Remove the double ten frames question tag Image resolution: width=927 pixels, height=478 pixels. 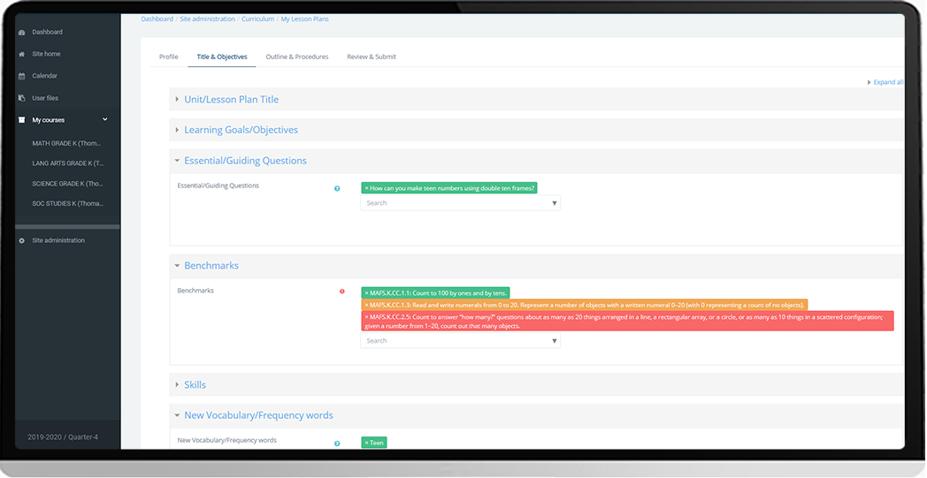coord(366,188)
